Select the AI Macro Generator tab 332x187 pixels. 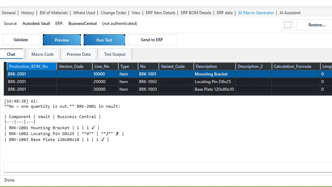coord(256,13)
